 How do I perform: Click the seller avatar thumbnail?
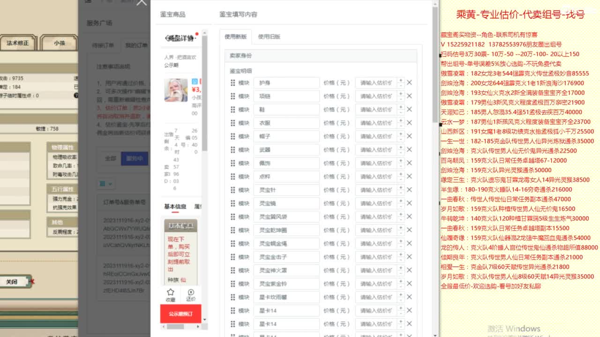pos(176,89)
